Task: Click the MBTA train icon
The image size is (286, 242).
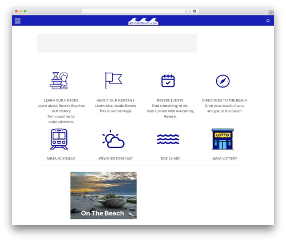Action: pyautogui.click(x=59, y=139)
